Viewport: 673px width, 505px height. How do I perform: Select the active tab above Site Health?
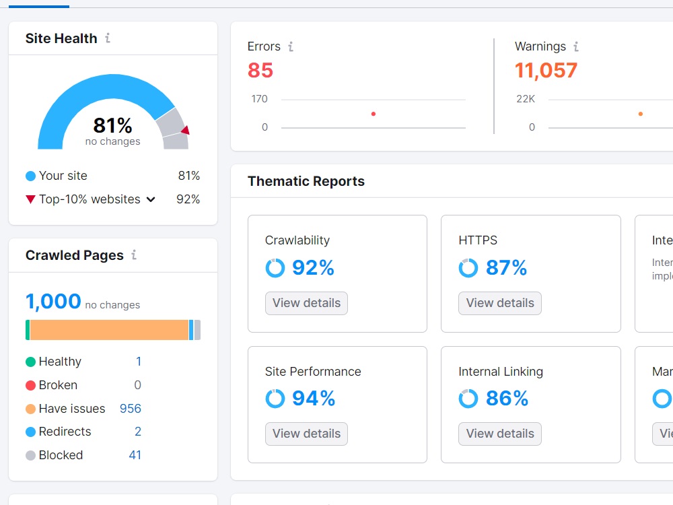click(38, 5)
